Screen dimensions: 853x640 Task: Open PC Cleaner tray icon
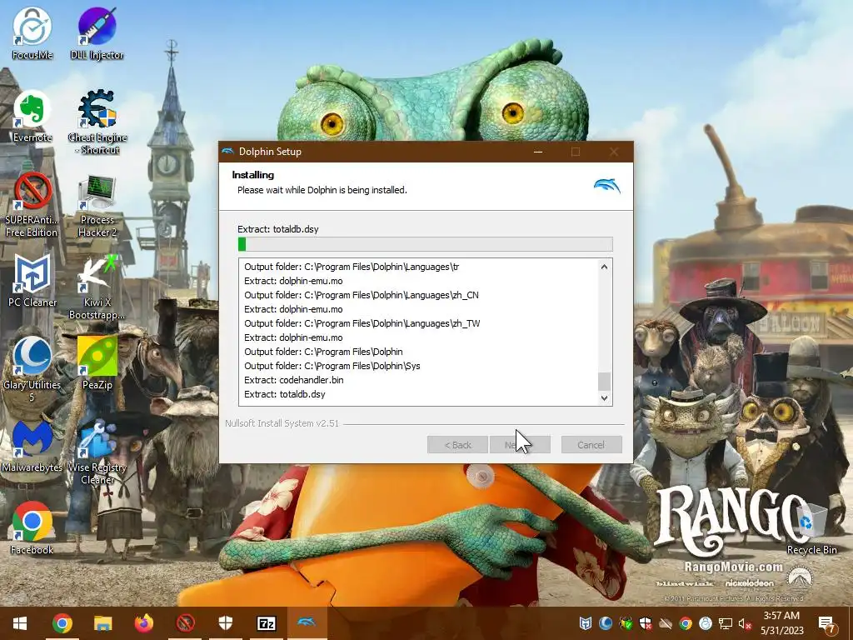tap(586, 623)
